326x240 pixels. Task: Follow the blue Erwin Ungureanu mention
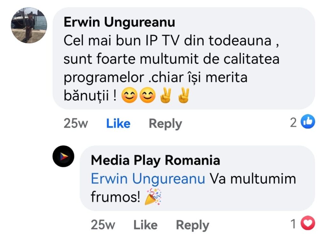pyautogui.click(x=148, y=179)
